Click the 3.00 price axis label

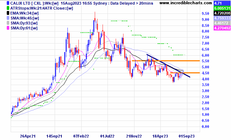coord(205,91)
